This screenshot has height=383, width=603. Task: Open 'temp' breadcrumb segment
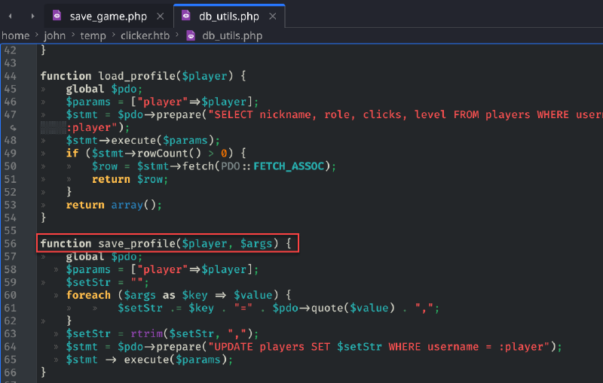pos(93,35)
